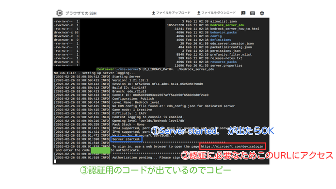Select server.properties file name

point(226,65)
